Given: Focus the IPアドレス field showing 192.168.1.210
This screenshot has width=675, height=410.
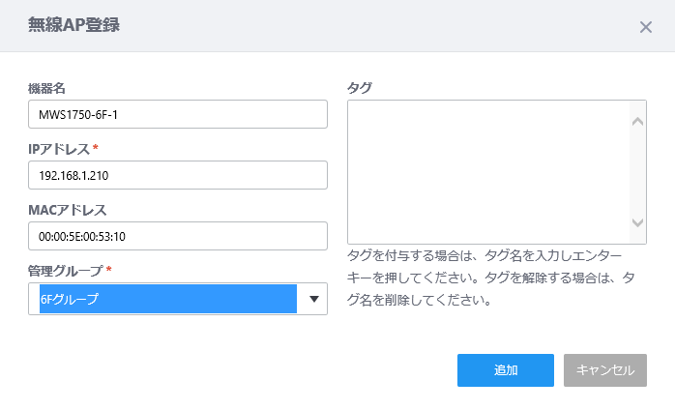Looking at the screenshot, I should pyautogui.click(x=178, y=175).
